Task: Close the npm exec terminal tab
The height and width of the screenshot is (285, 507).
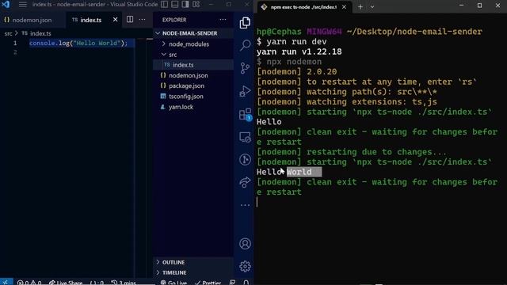Action: (x=344, y=7)
